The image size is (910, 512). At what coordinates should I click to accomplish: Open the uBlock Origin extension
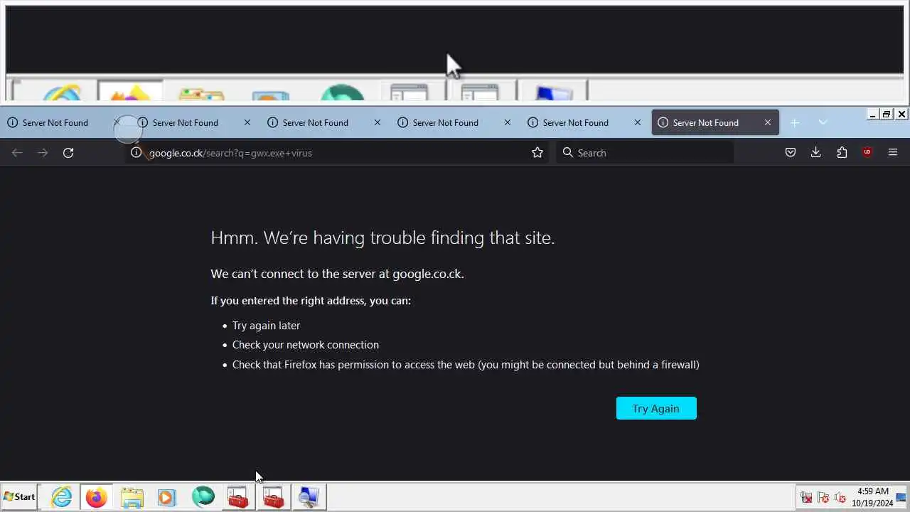pos(867,152)
